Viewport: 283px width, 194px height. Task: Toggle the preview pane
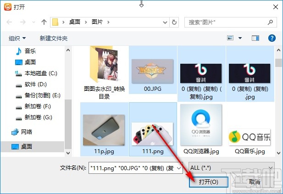pos(255,38)
